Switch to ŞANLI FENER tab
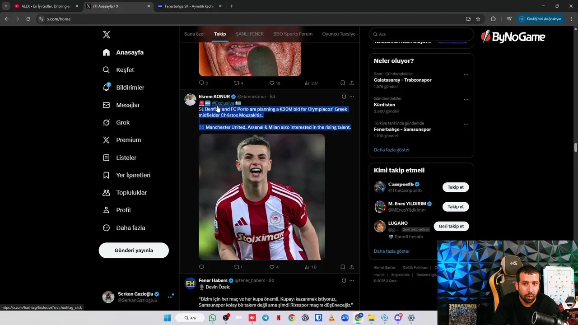578x325 pixels. (x=250, y=34)
